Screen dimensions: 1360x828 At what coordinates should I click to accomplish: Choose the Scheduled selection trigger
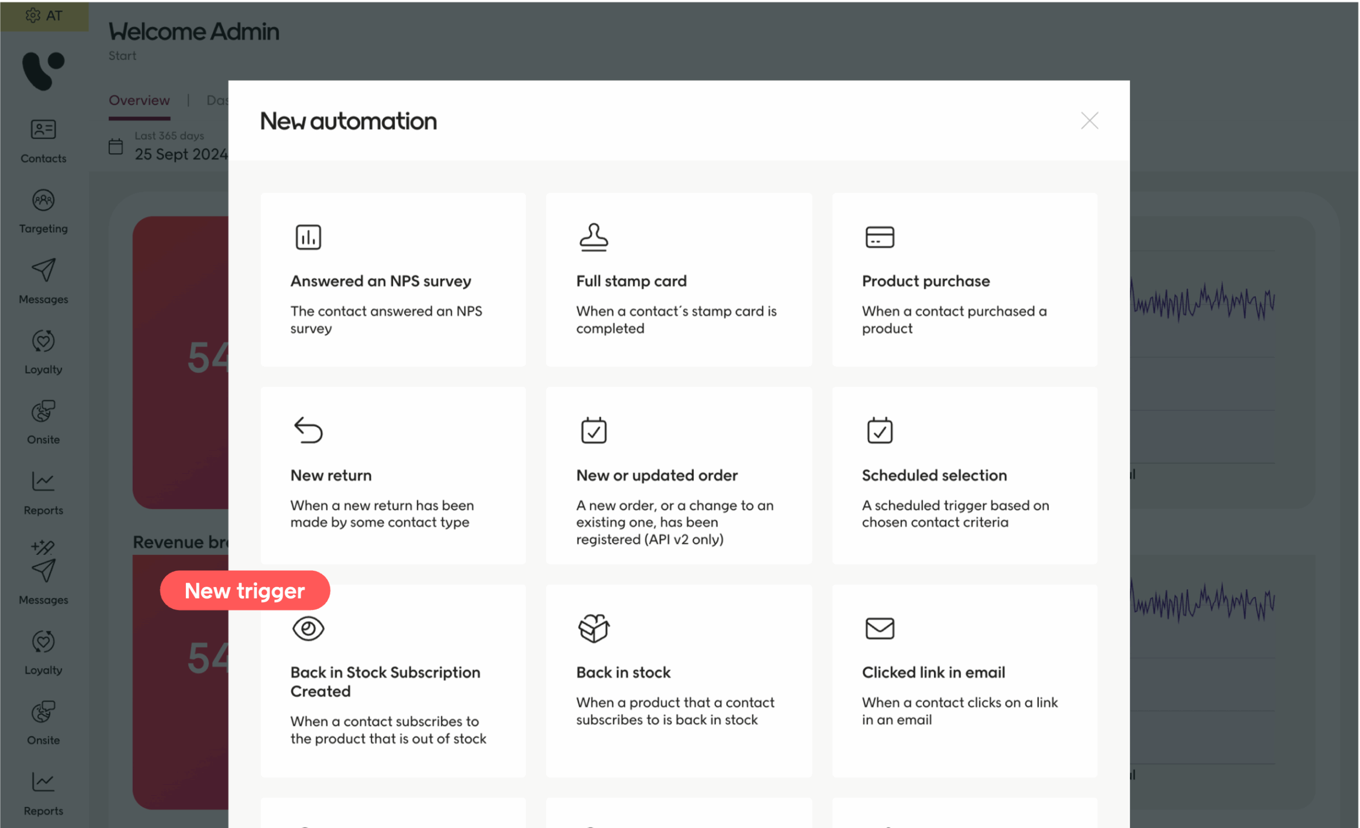click(x=964, y=475)
